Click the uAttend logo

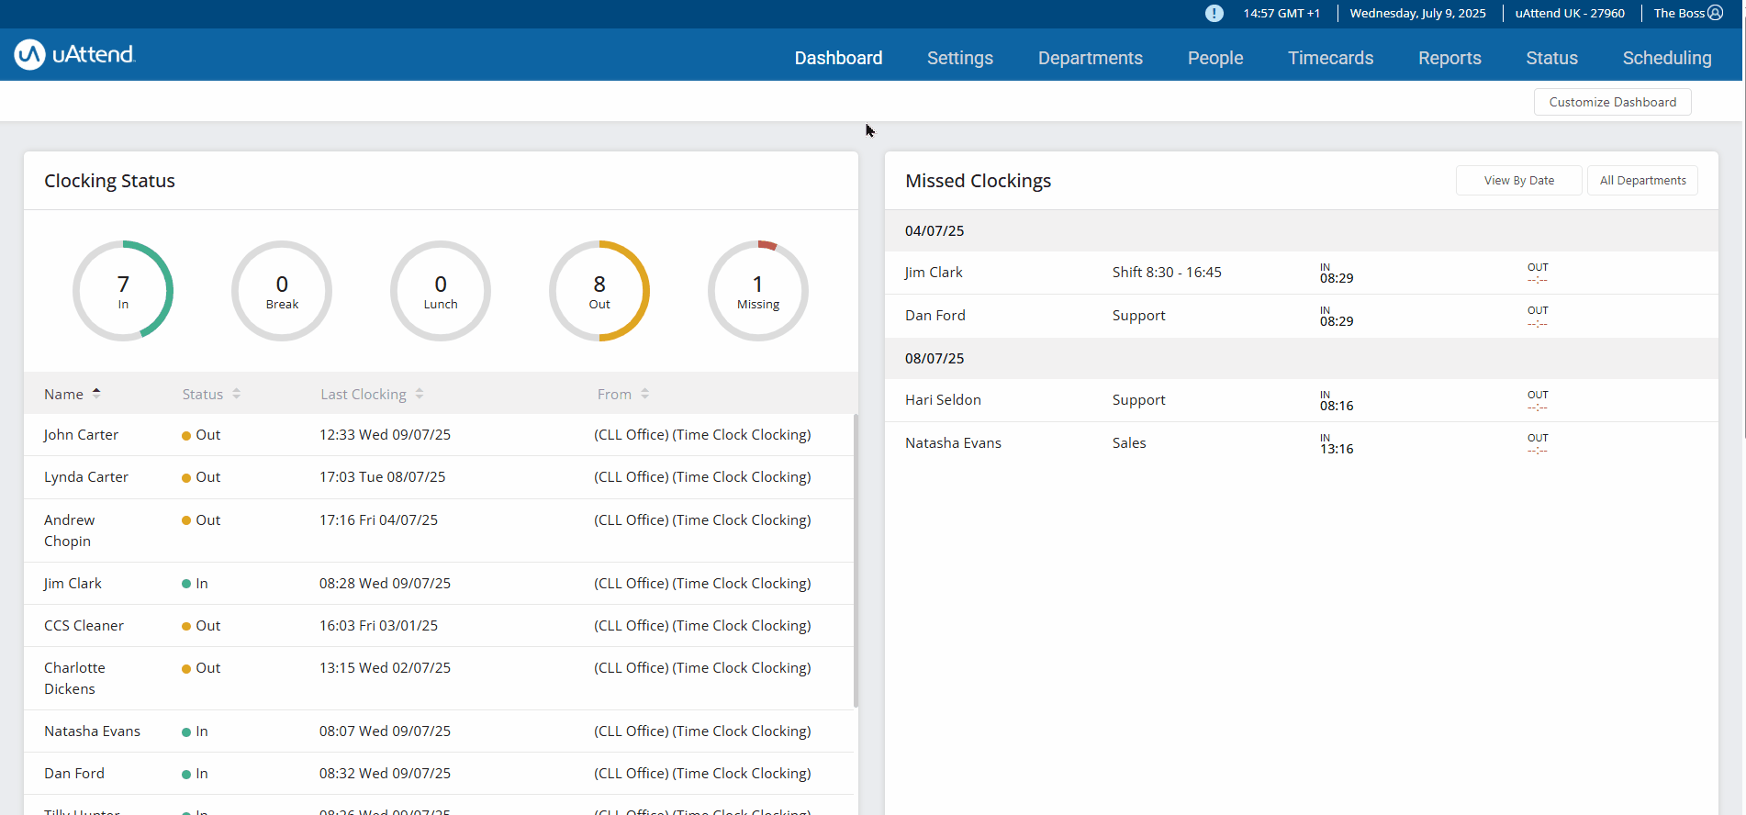pyautogui.click(x=75, y=54)
